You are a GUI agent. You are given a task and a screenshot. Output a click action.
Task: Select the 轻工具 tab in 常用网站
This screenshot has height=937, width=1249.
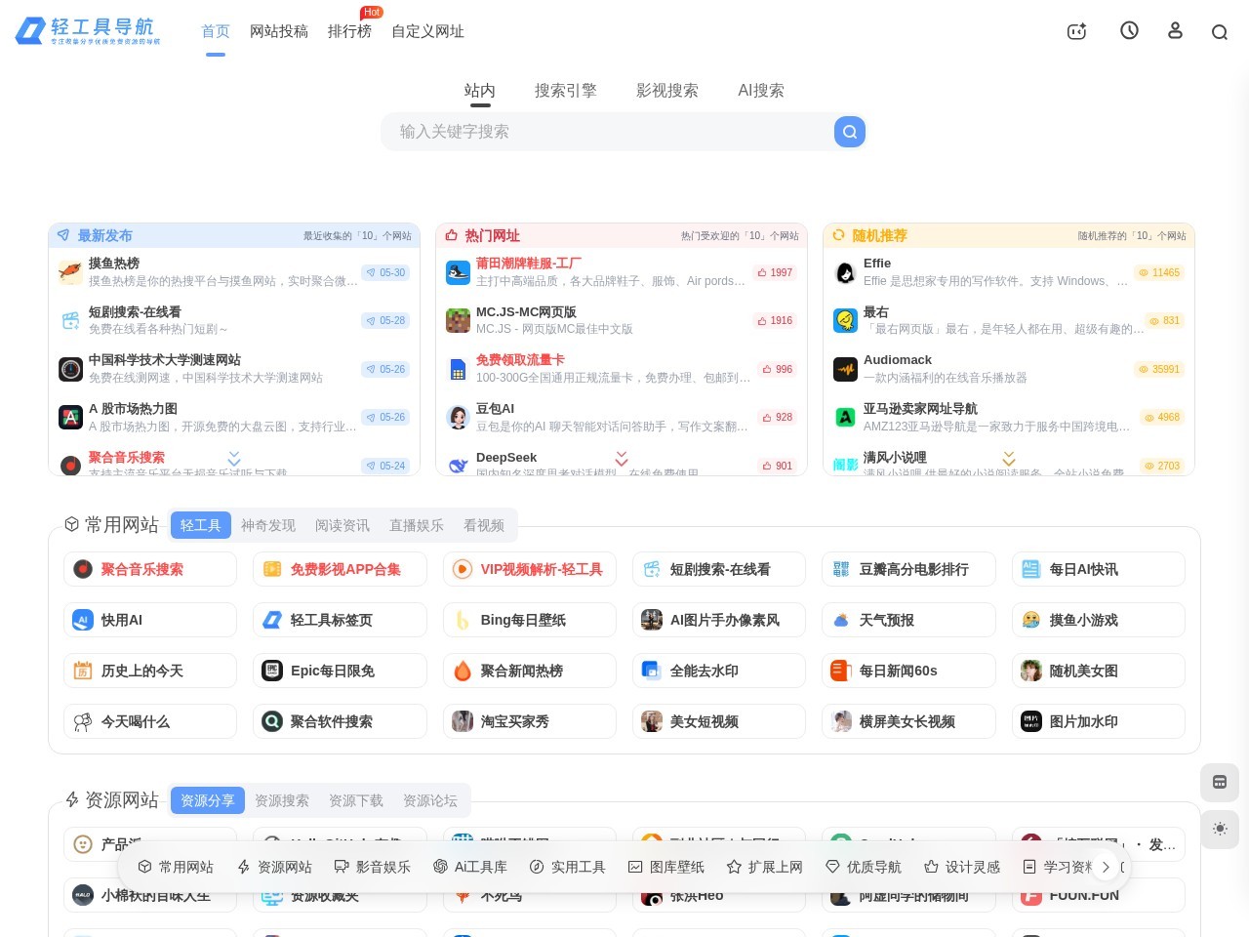pyautogui.click(x=201, y=525)
